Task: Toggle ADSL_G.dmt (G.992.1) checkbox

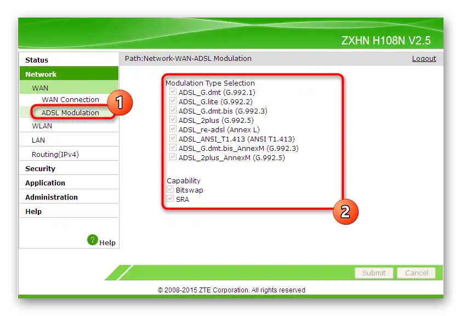Action: point(173,92)
